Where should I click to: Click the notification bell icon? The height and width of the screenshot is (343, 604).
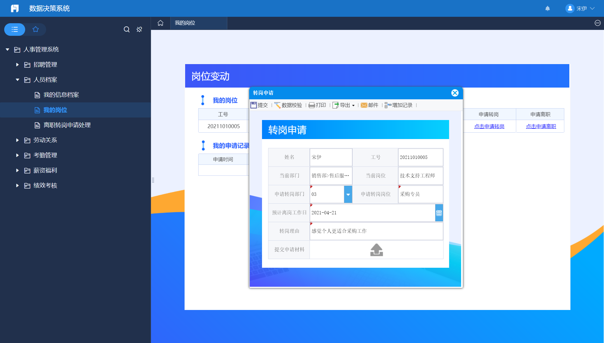(x=548, y=8)
